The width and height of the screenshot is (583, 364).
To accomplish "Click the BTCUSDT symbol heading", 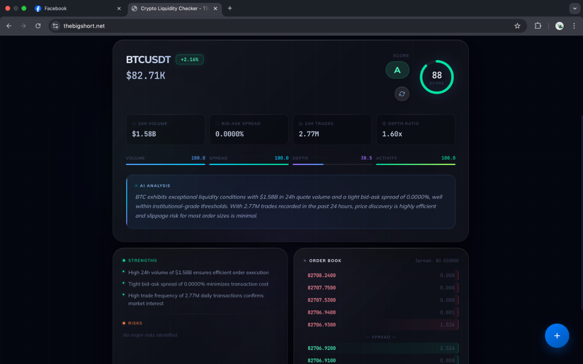I will click(148, 59).
